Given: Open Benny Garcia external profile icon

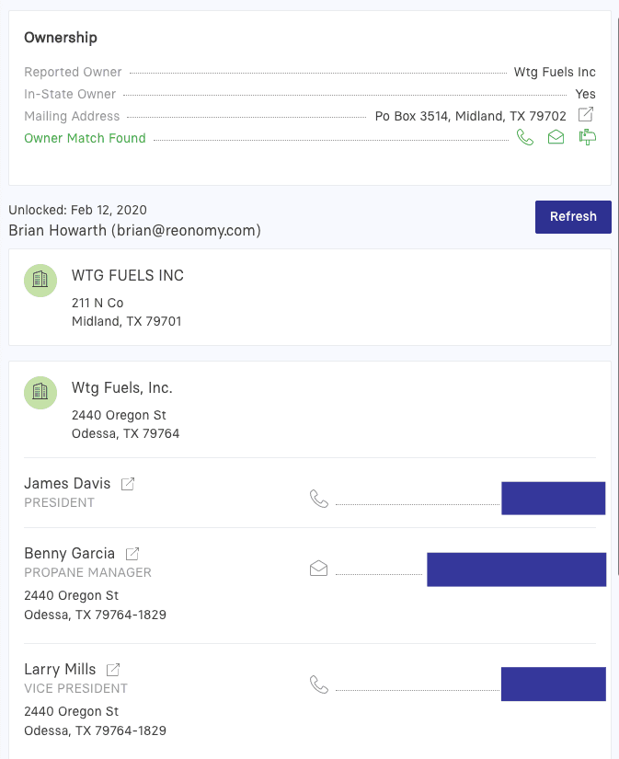Looking at the screenshot, I should click(x=132, y=554).
